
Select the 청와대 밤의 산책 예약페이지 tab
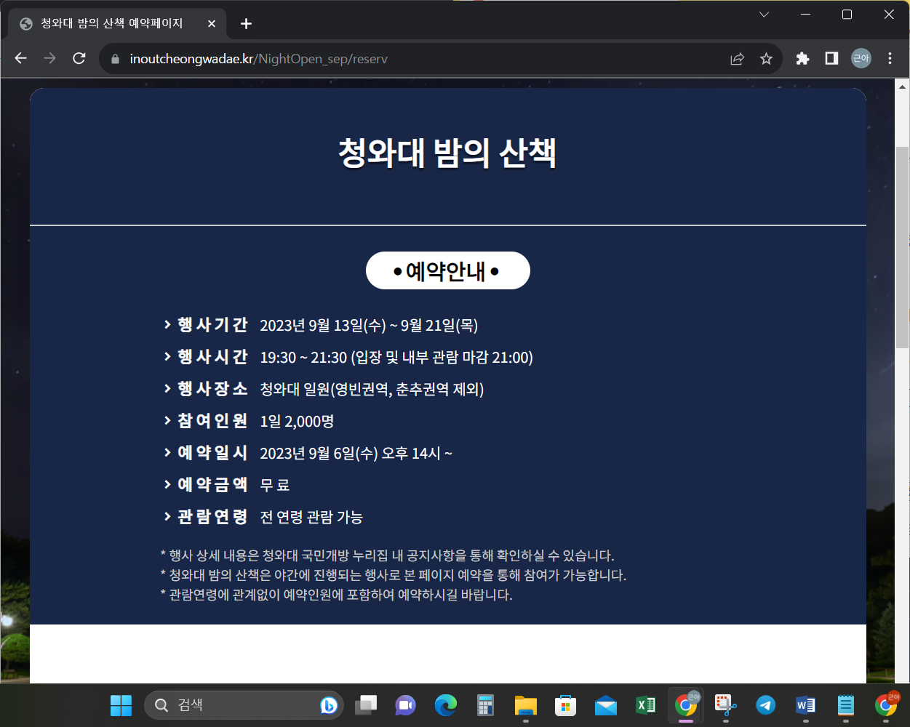point(109,23)
